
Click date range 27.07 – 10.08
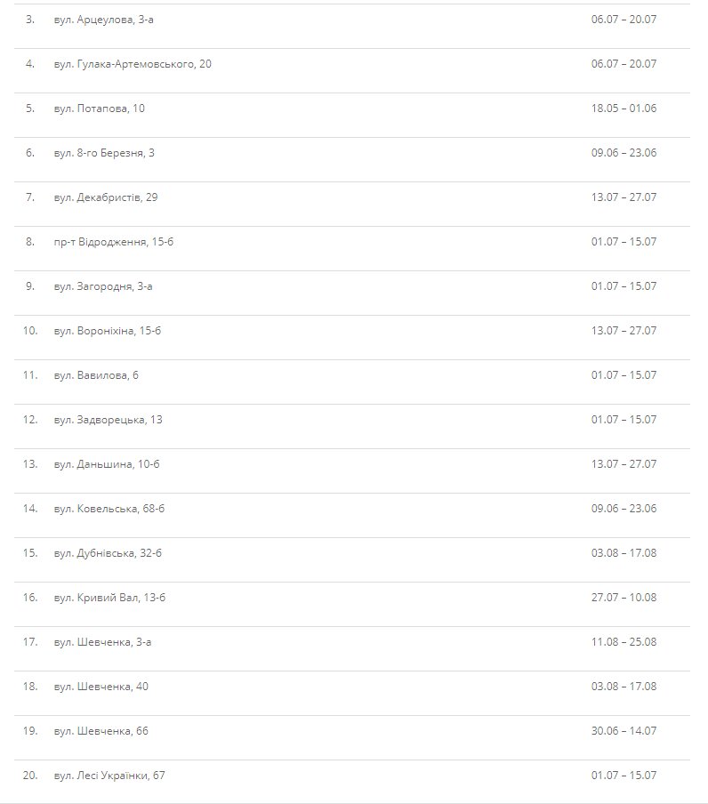[x=624, y=598]
